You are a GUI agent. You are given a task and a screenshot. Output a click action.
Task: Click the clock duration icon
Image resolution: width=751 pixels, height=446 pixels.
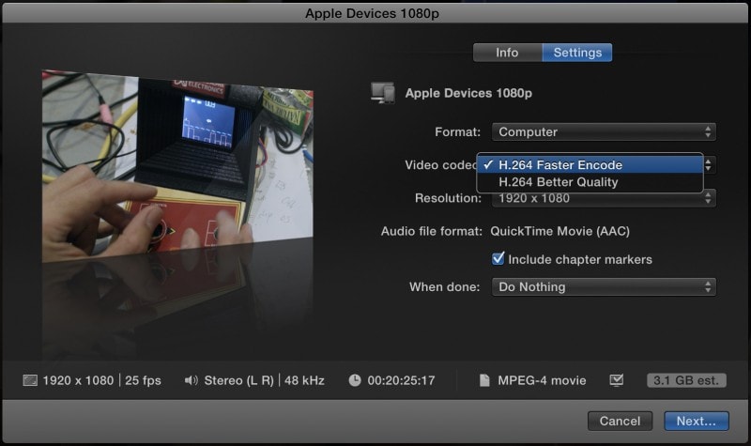click(355, 380)
